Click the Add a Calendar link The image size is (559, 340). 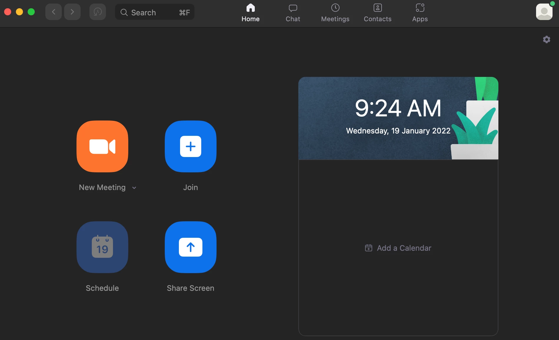(398, 248)
